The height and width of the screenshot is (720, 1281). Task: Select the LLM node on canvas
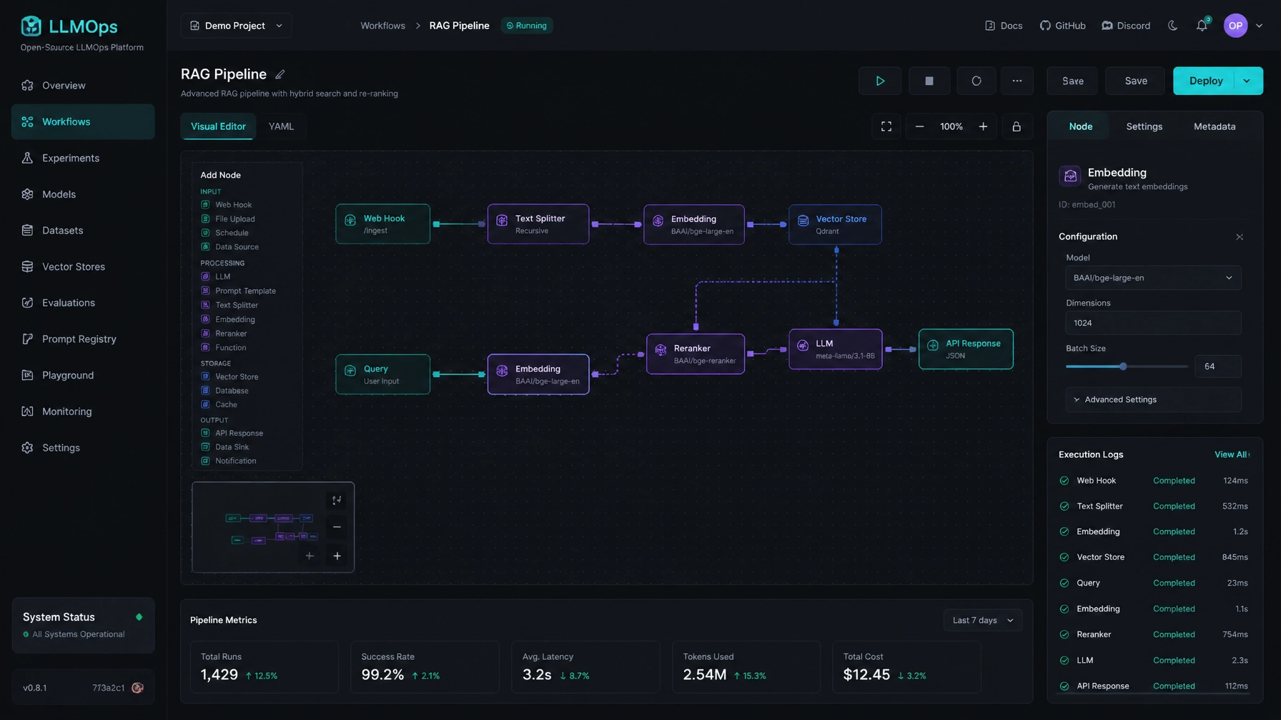pyautogui.click(x=835, y=349)
